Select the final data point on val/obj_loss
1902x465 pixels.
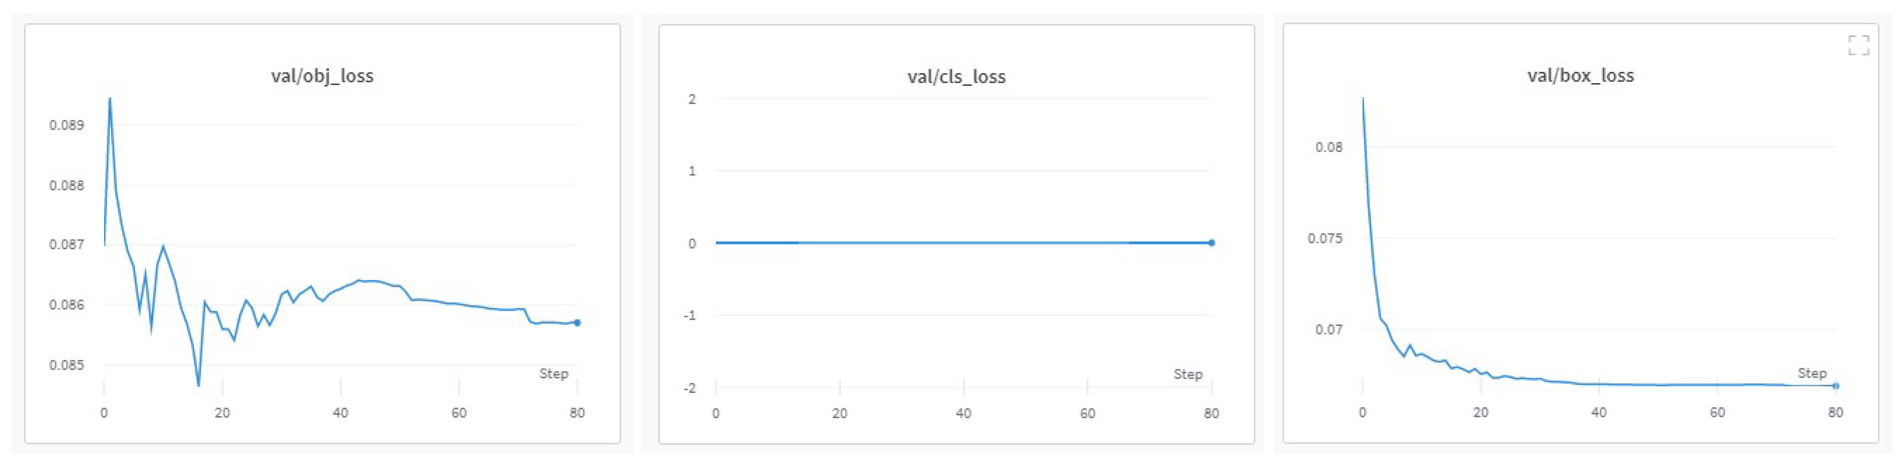577,322
